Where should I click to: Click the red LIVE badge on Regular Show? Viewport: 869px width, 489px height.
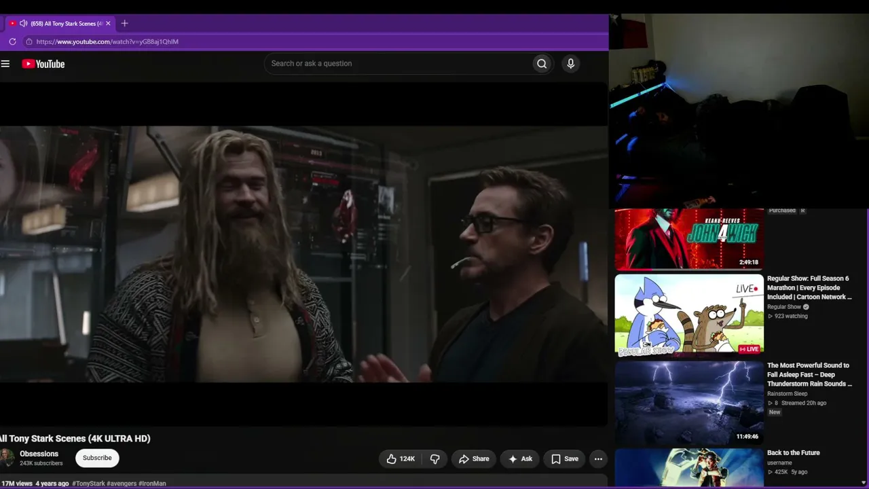point(749,349)
